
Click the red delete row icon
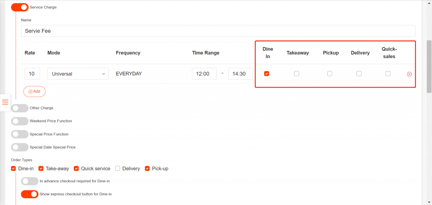click(x=409, y=74)
